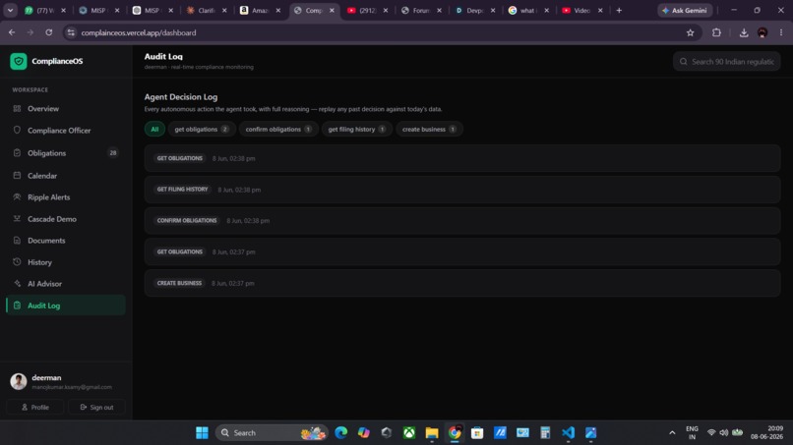The image size is (793, 445).
Task: Filter by confirm obligations
Action: 278,130
